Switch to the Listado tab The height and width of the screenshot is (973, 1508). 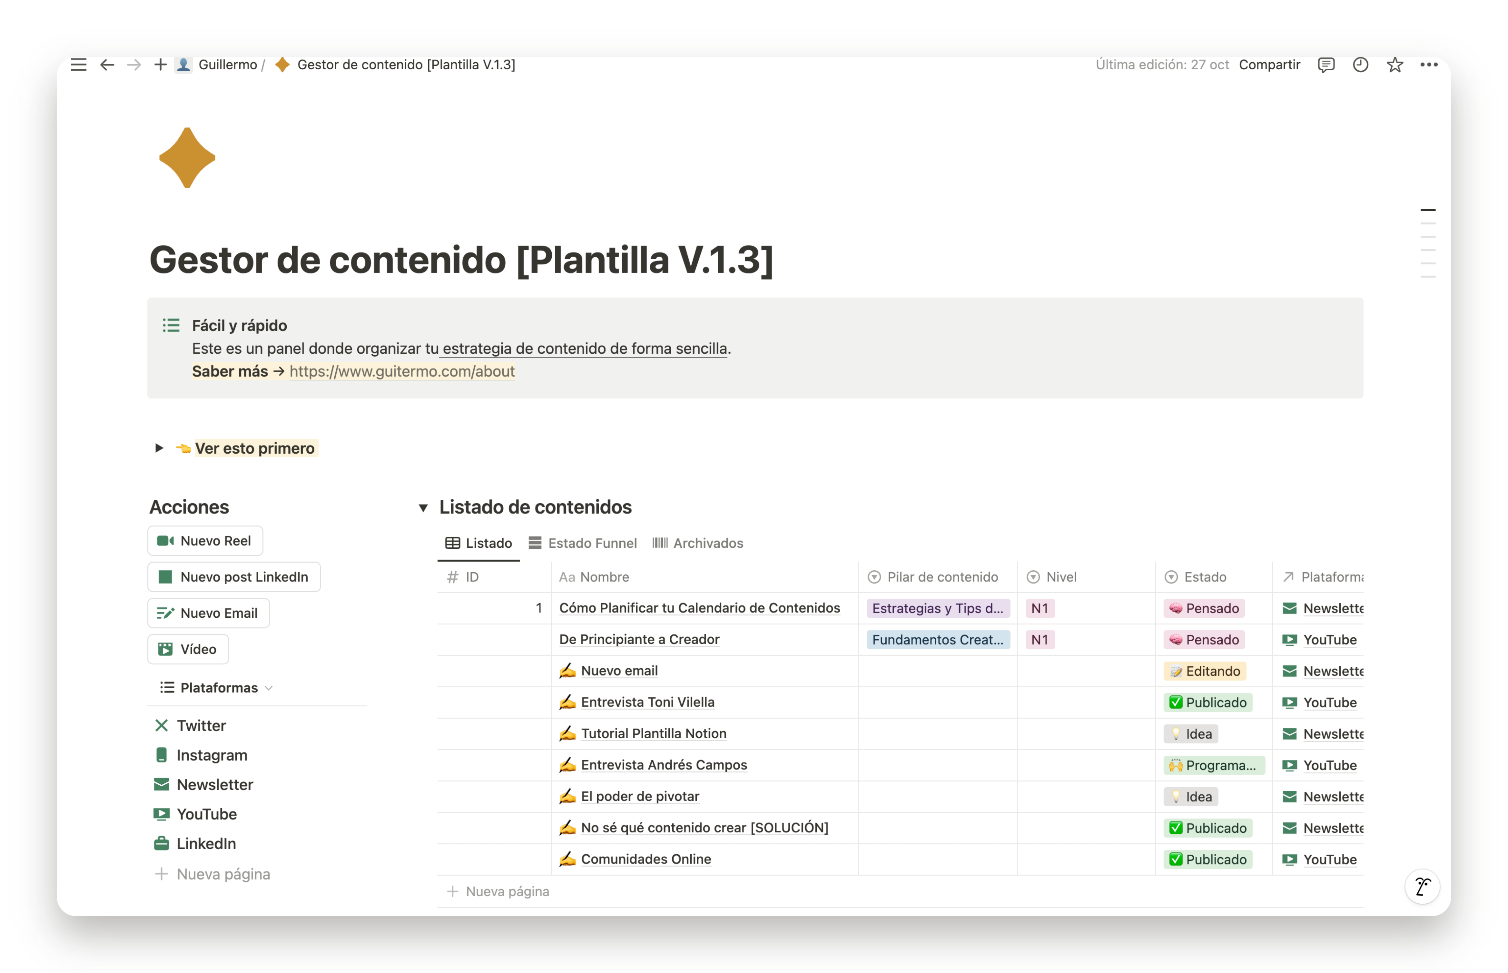pyautogui.click(x=478, y=543)
